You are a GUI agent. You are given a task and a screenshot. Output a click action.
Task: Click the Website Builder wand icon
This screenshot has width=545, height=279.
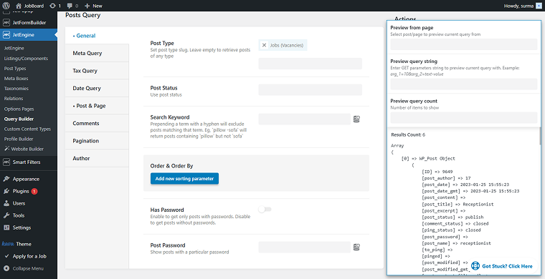pos(7,149)
